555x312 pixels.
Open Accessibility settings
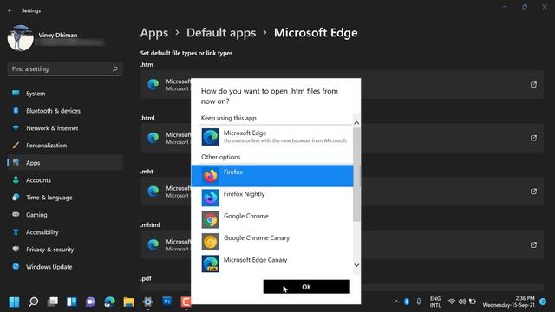[65, 232]
